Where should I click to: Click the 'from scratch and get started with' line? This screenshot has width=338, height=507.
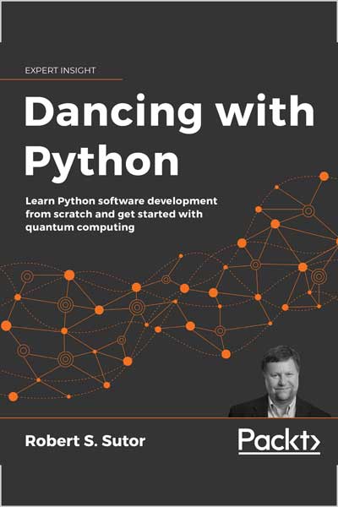114,214
